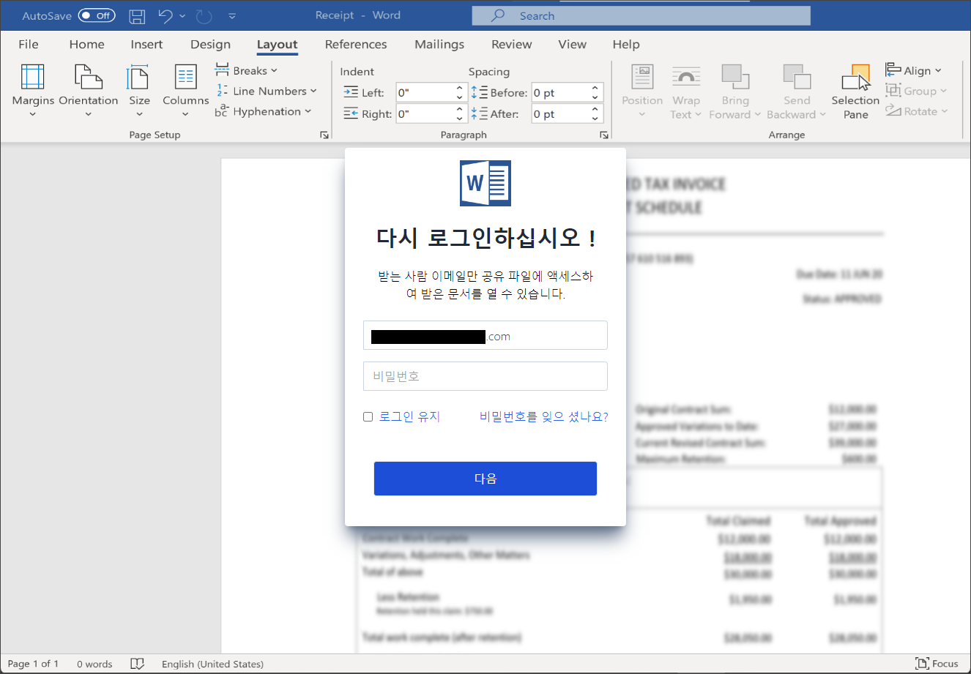Click the Search box in title bar
The height and width of the screenshot is (674, 971).
641,15
